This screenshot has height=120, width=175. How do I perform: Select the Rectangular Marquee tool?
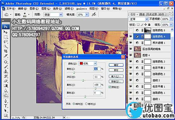tap(6, 37)
